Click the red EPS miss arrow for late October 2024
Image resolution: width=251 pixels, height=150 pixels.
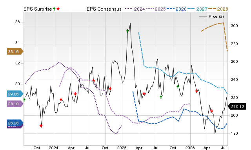point(110,89)
